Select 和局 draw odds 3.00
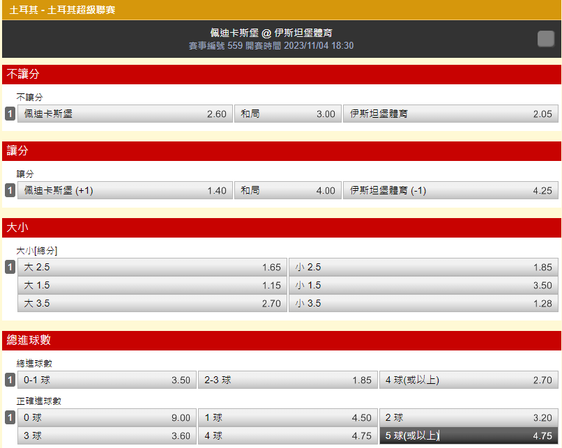The image size is (562, 448). (x=288, y=114)
